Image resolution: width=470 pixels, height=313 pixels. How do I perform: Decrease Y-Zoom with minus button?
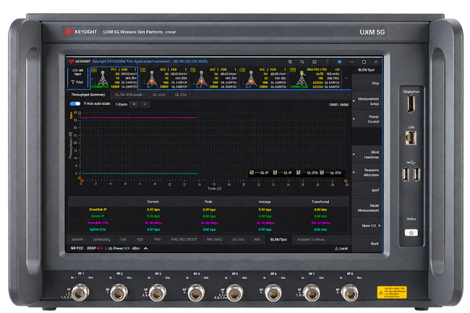tap(145, 104)
